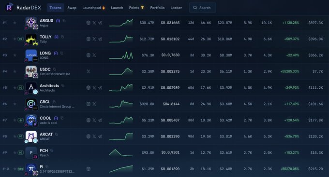This screenshot has width=329, height=177.
Task: Click the COOL verified badge icon
Action: coord(56,118)
